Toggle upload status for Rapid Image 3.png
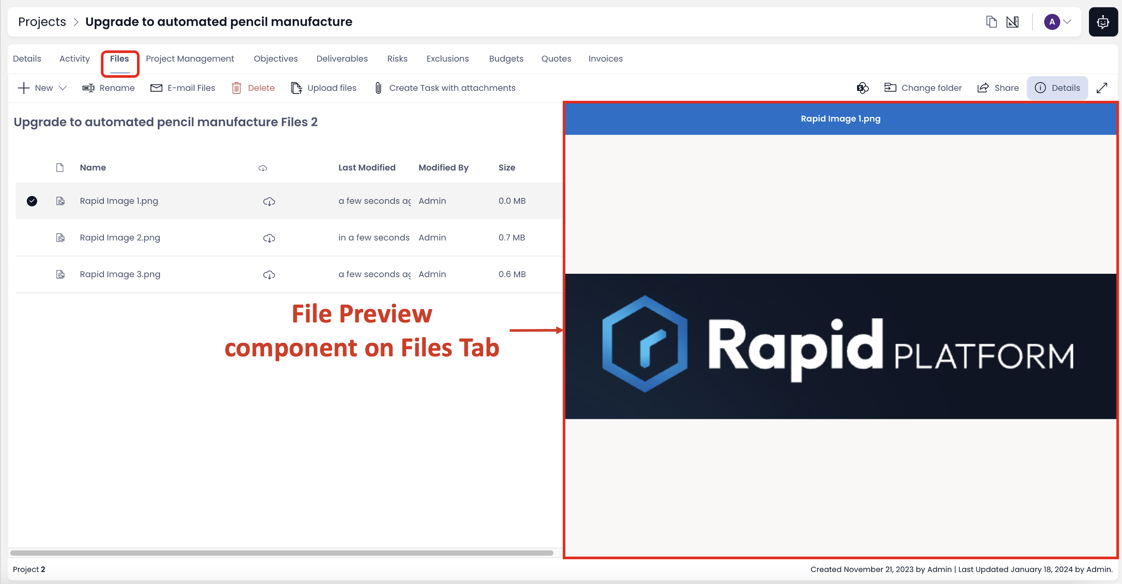 [x=269, y=274]
